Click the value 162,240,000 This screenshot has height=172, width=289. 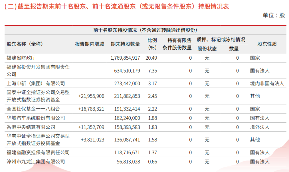tap(127, 118)
